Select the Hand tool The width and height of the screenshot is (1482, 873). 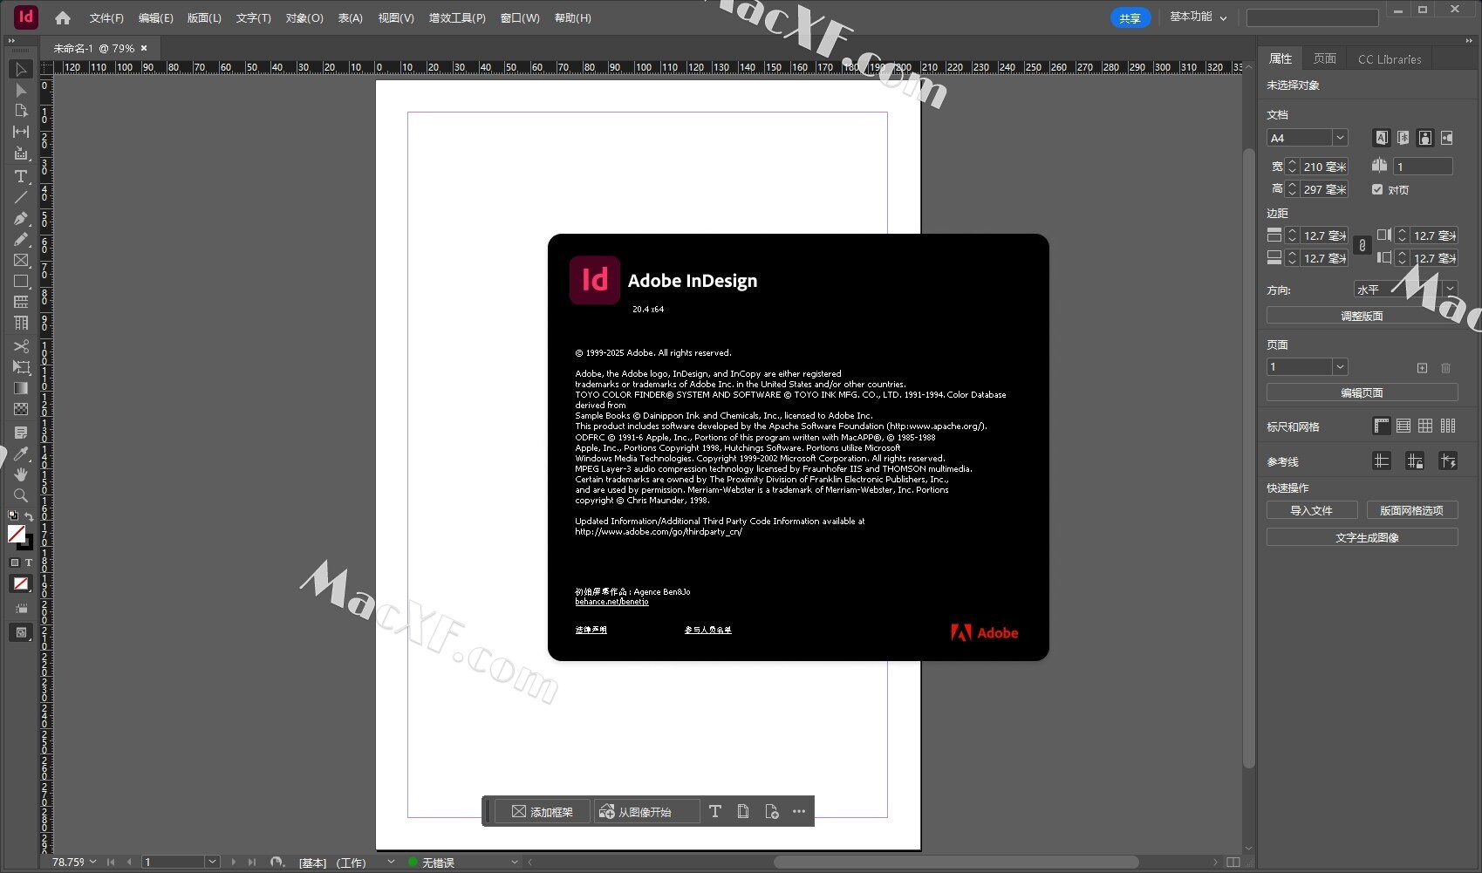click(x=21, y=474)
